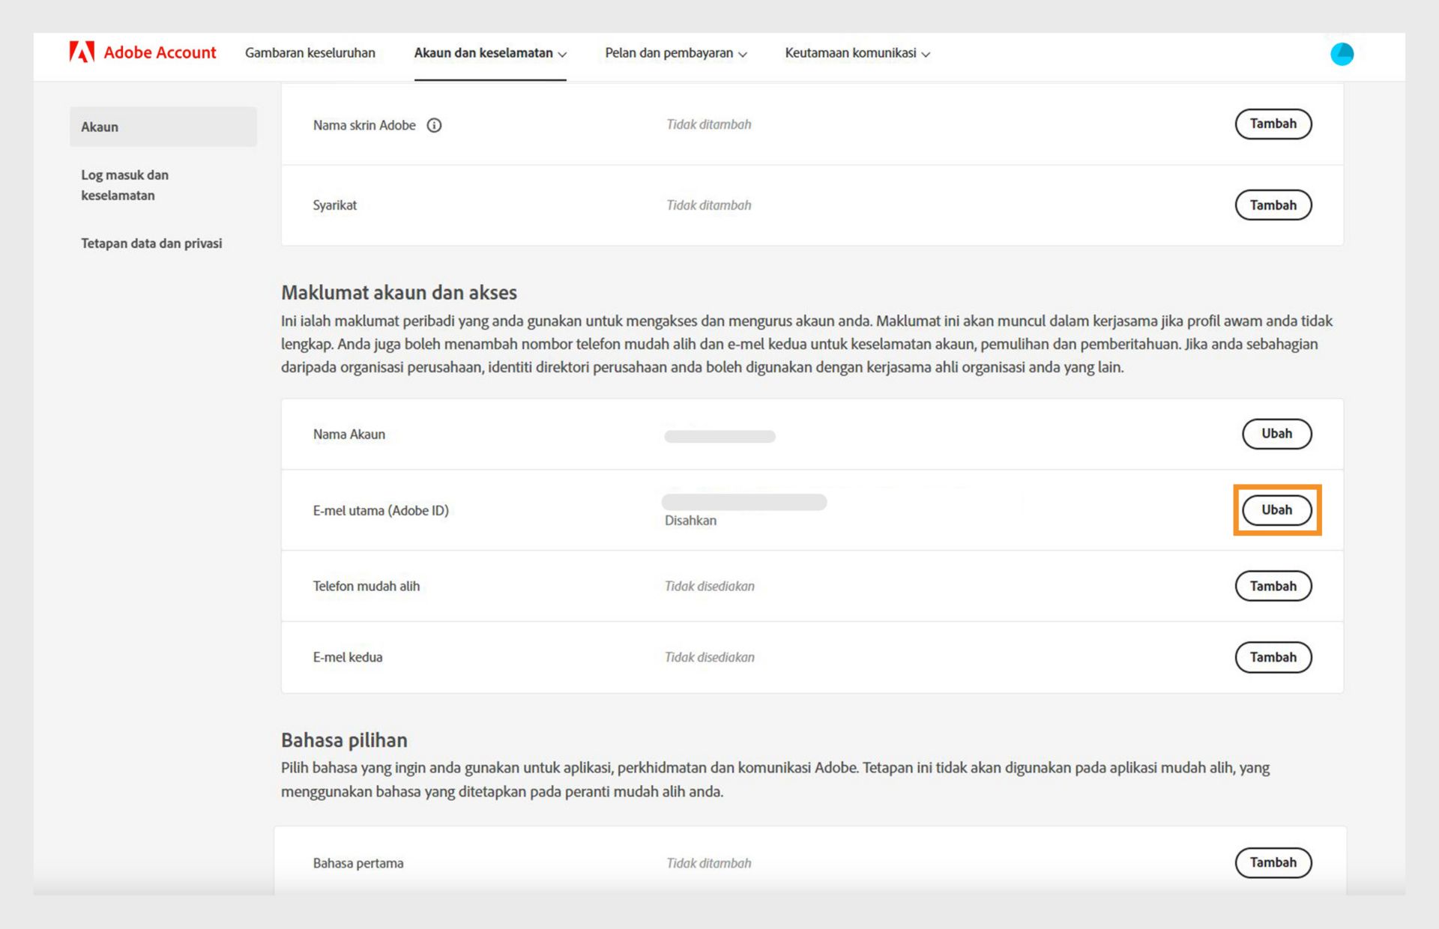Image resolution: width=1439 pixels, height=929 pixels.
Task: Click the Adobe logo icon
Action: tap(82, 52)
